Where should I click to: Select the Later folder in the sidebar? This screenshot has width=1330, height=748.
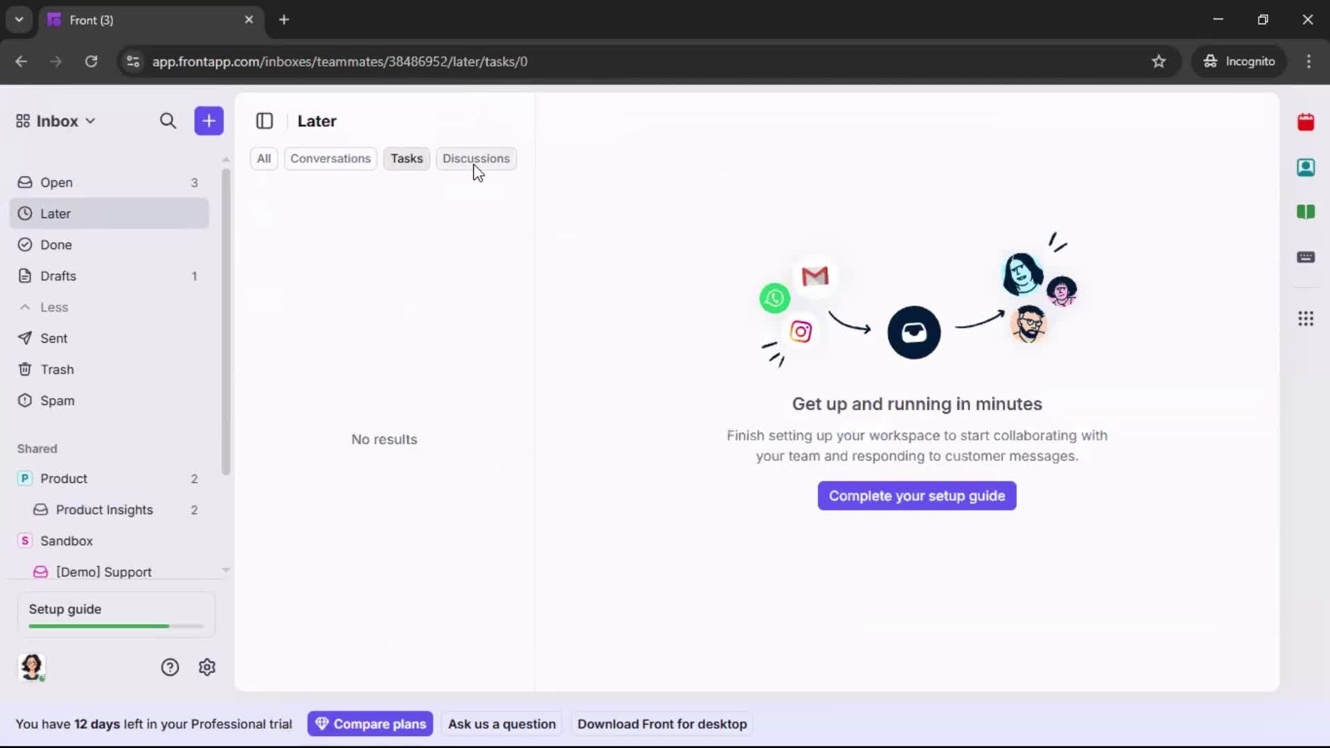click(55, 213)
